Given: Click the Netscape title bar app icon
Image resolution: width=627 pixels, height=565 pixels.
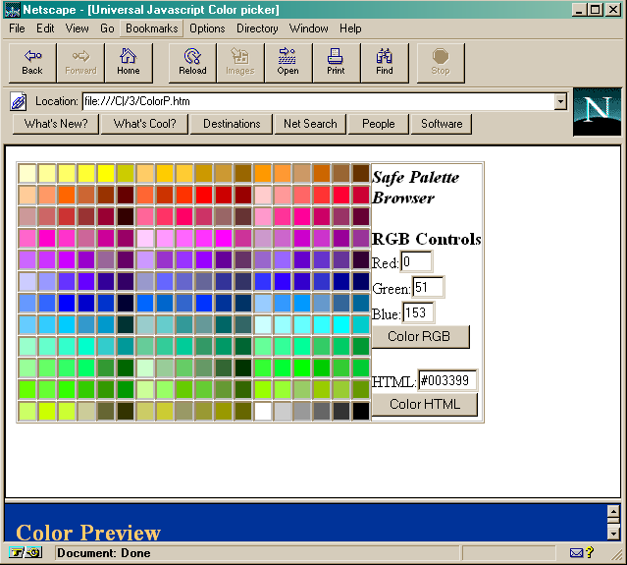Looking at the screenshot, I should pyautogui.click(x=13, y=10).
